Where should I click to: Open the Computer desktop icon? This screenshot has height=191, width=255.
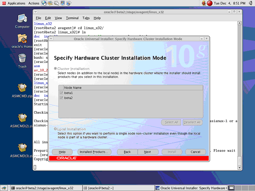22,21
